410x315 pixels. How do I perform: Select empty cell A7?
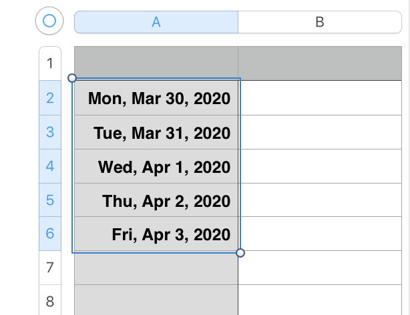pyautogui.click(x=156, y=268)
